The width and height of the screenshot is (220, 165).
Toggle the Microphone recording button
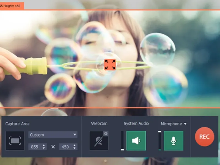[174, 141]
